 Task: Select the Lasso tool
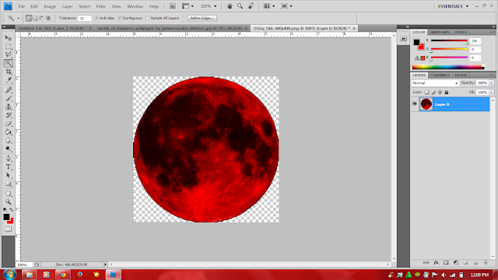(x=9, y=54)
